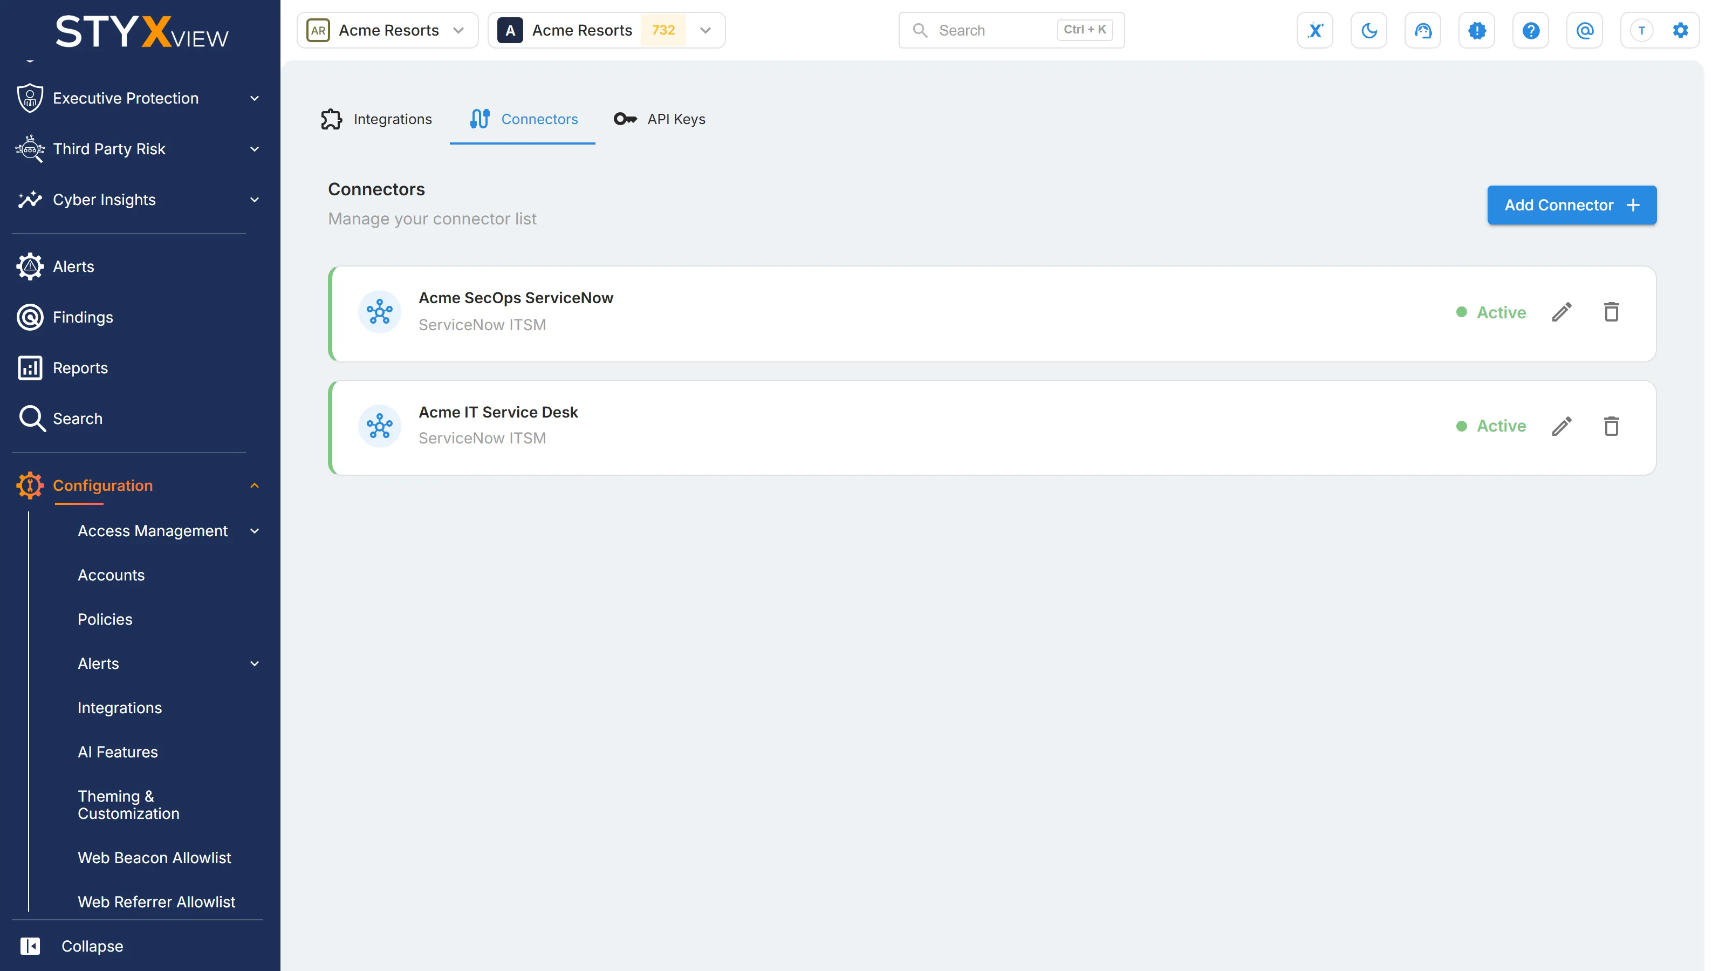Click the Acme IT Service Desk connector icon
The width and height of the screenshot is (1726, 971).
[x=380, y=426]
